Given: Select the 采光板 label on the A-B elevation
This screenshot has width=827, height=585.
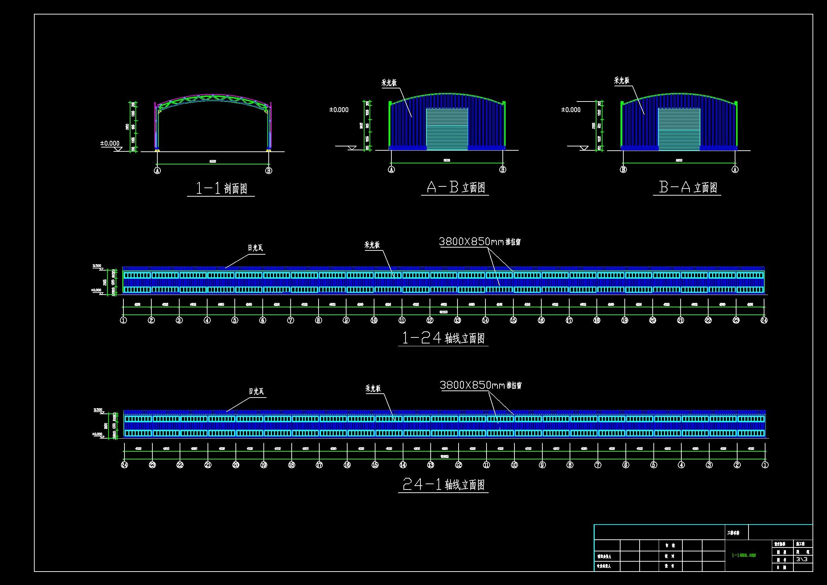Looking at the screenshot, I should point(389,83).
